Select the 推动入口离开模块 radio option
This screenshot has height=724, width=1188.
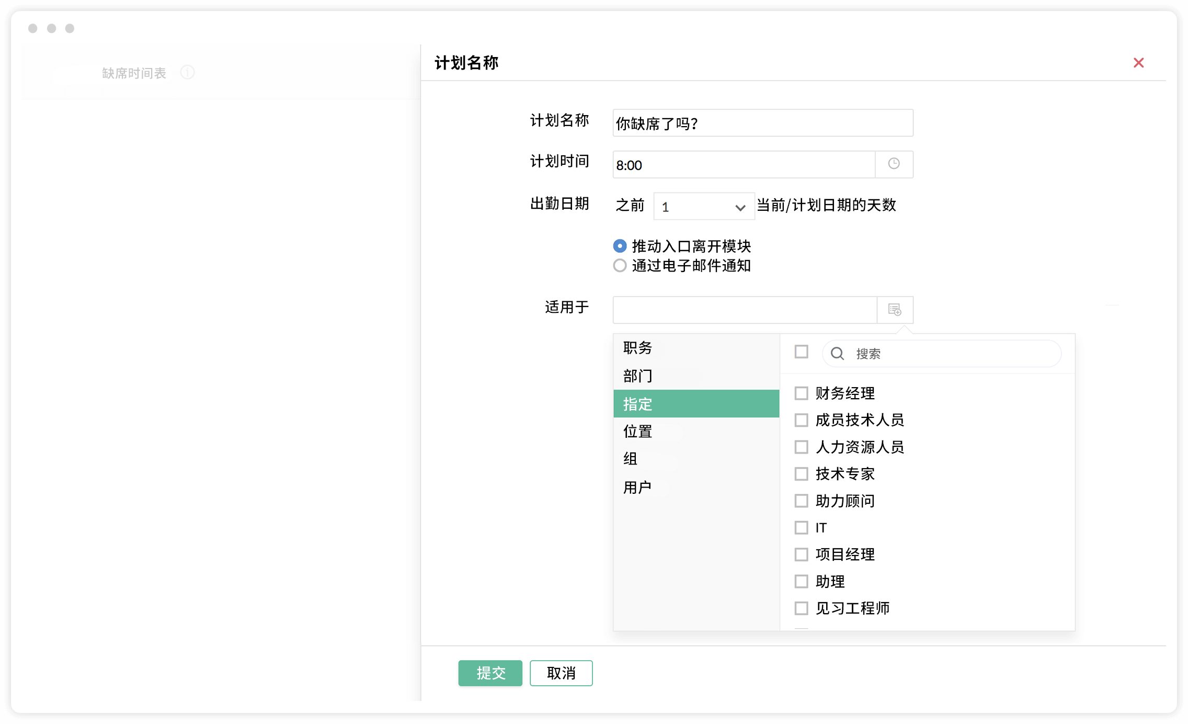(x=620, y=246)
